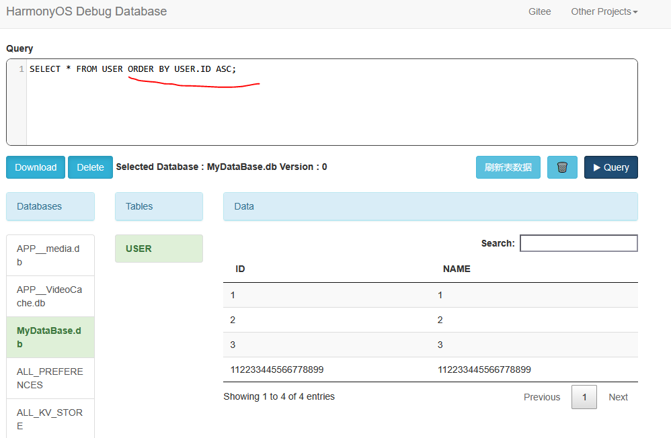Sort data by the NAME column header
This screenshot has width=671, height=438.
pyautogui.click(x=457, y=269)
